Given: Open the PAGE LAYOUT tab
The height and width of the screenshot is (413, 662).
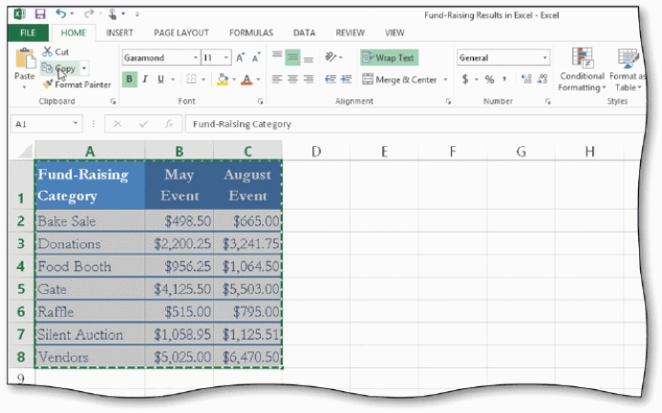Looking at the screenshot, I should pyautogui.click(x=182, y=32).
